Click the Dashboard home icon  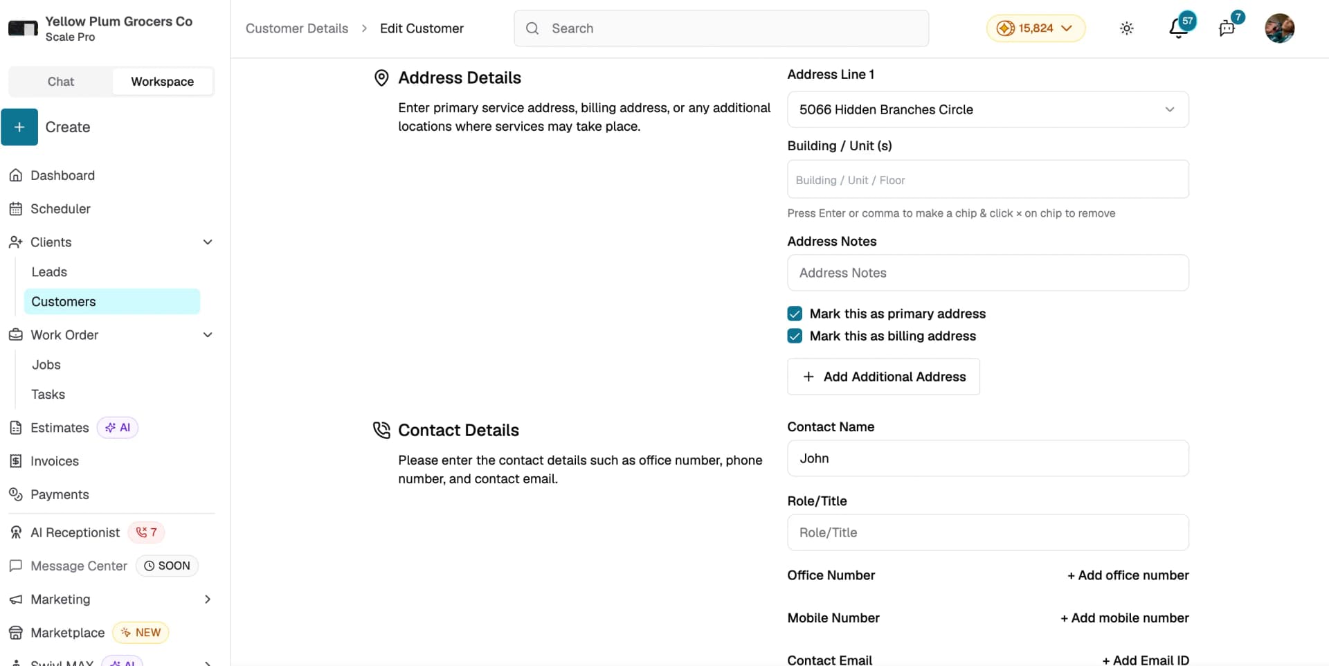pyautogui.click(x=16, y=175)
